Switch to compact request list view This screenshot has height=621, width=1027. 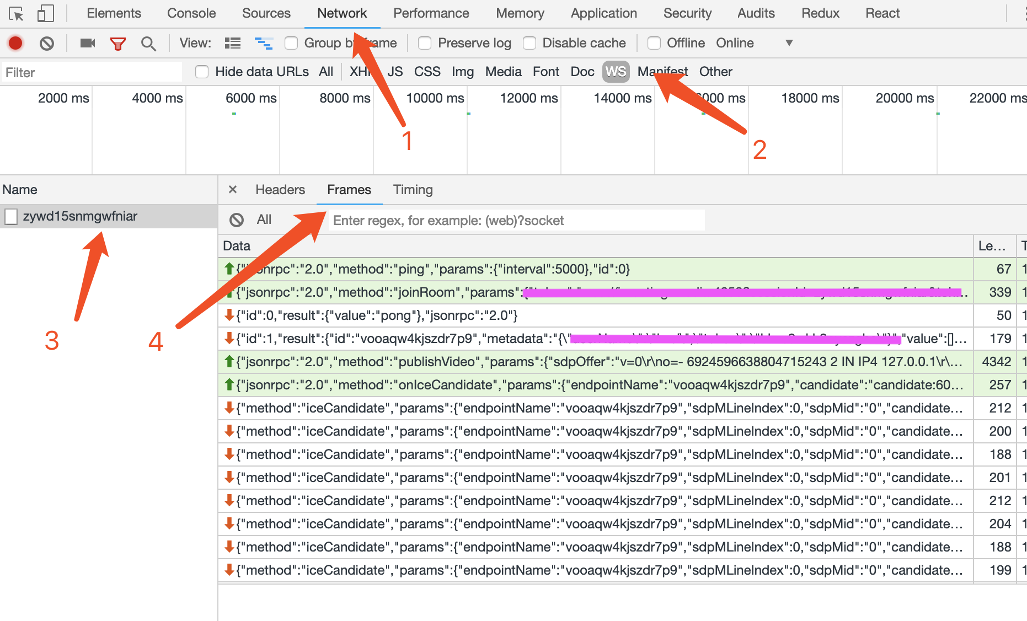click(x=233, y=42)
